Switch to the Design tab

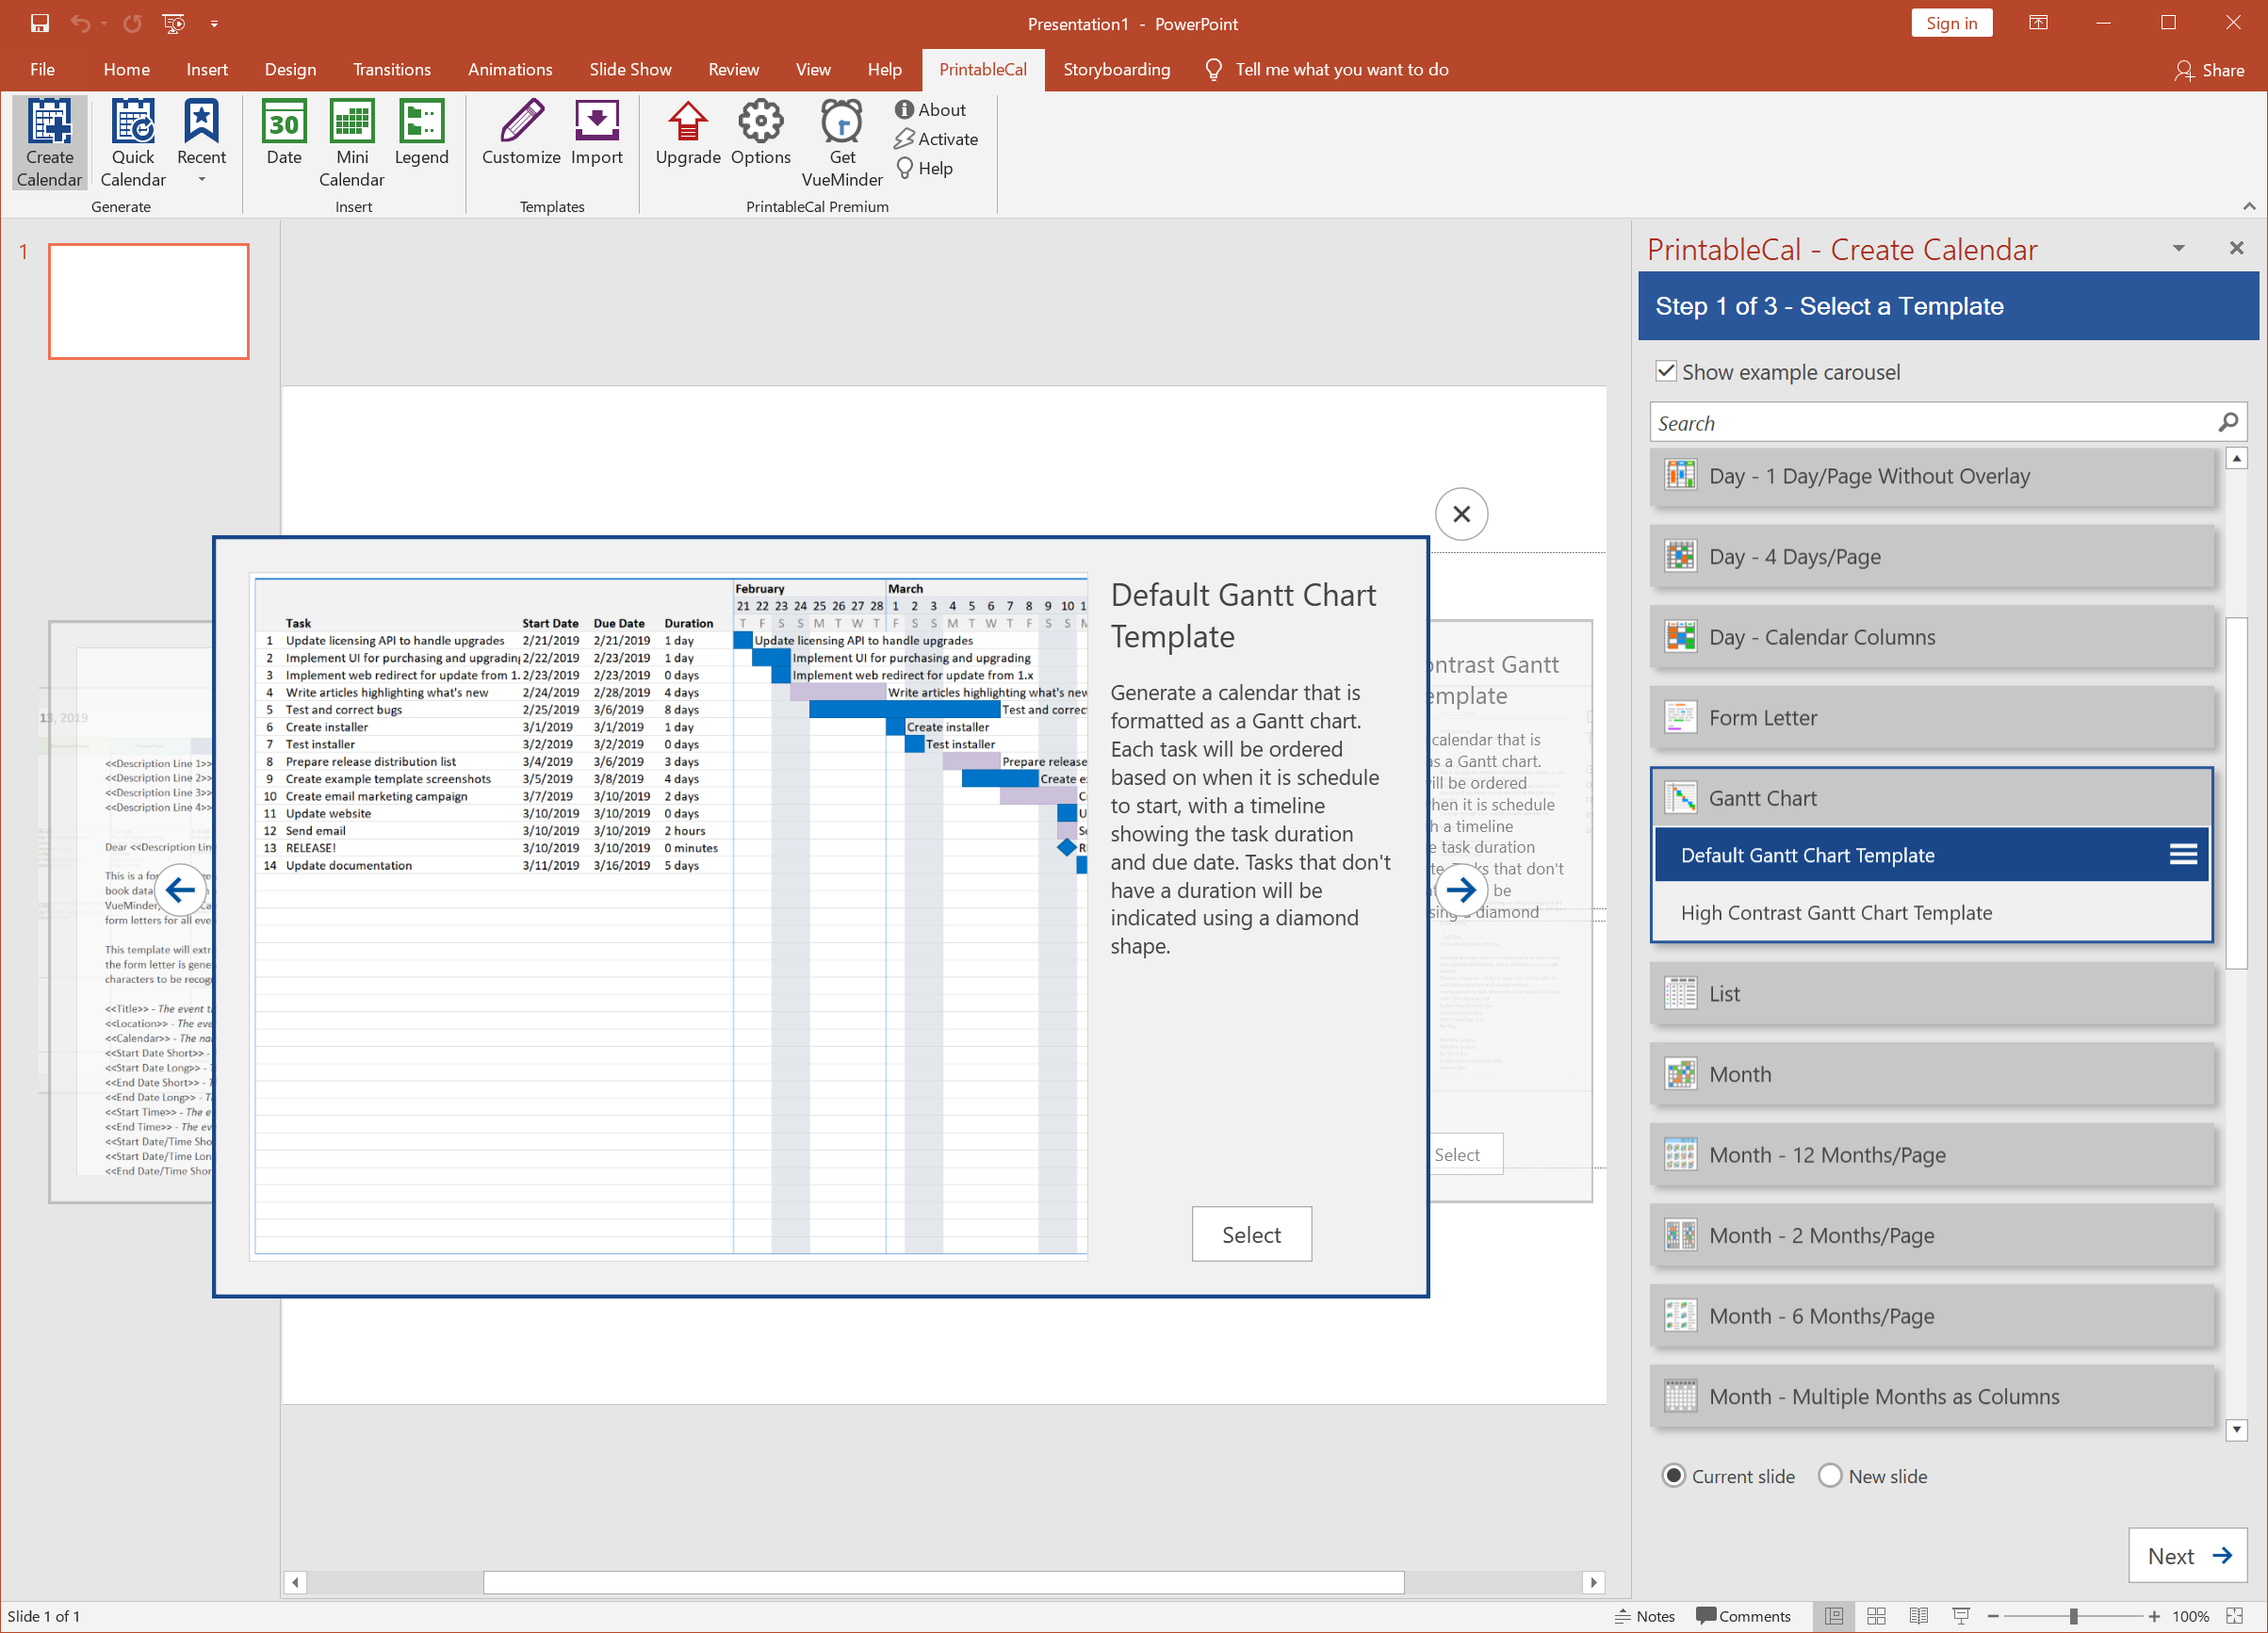tap(290, 69)
